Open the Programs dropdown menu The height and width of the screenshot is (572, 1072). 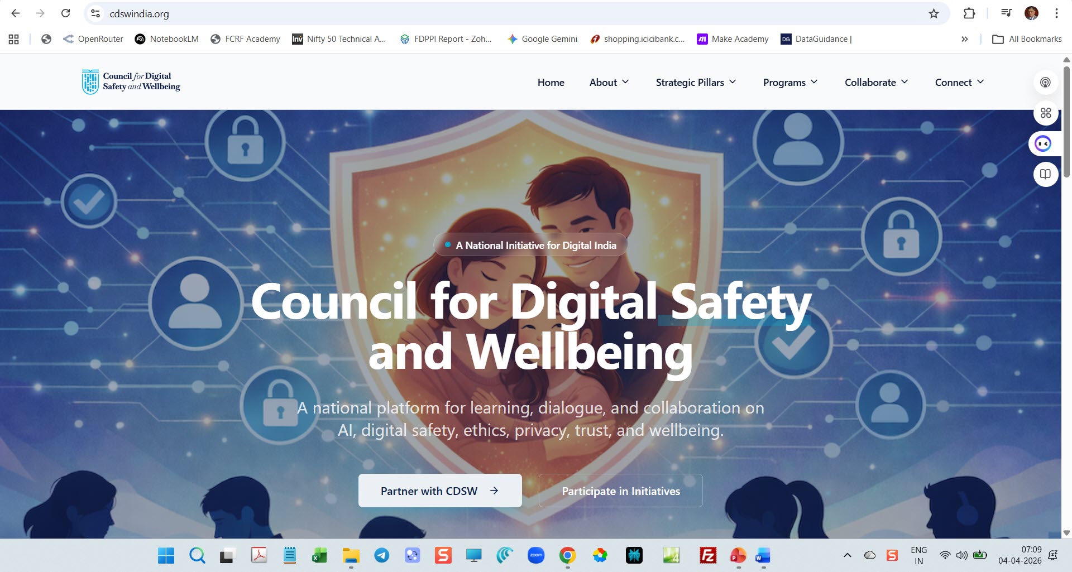pyautogui.click(x=789, y=82)
